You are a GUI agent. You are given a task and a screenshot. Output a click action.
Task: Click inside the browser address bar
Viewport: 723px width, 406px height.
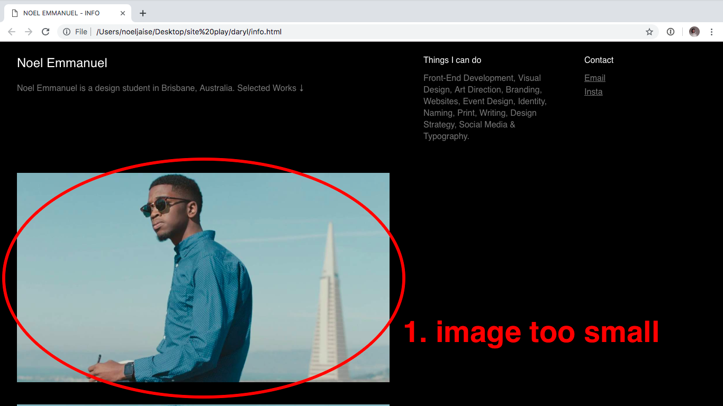pyautogui.click(x=318, y=31)
